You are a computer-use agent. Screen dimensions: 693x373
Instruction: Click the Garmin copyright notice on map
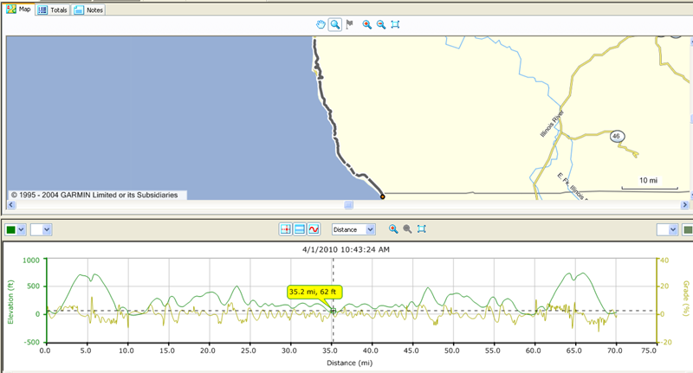tap(94, 195)
